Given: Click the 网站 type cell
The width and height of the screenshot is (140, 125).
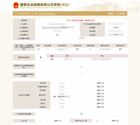Looking at the screenshot, I should click(x=52, y=59).
